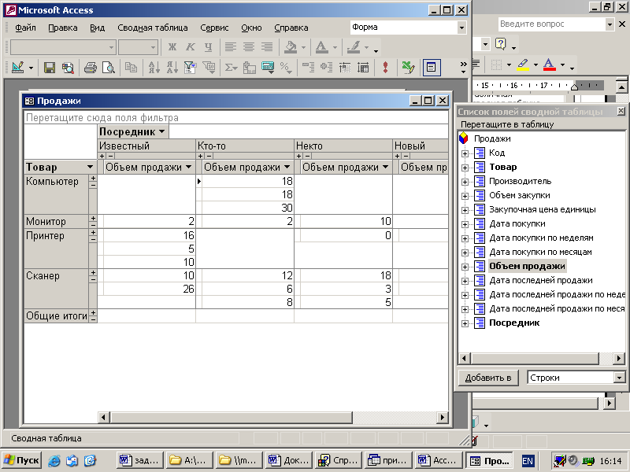Open the Справка menu
Image resolution: width=630 pixels, height=472 pixels.
pos(291,28)
